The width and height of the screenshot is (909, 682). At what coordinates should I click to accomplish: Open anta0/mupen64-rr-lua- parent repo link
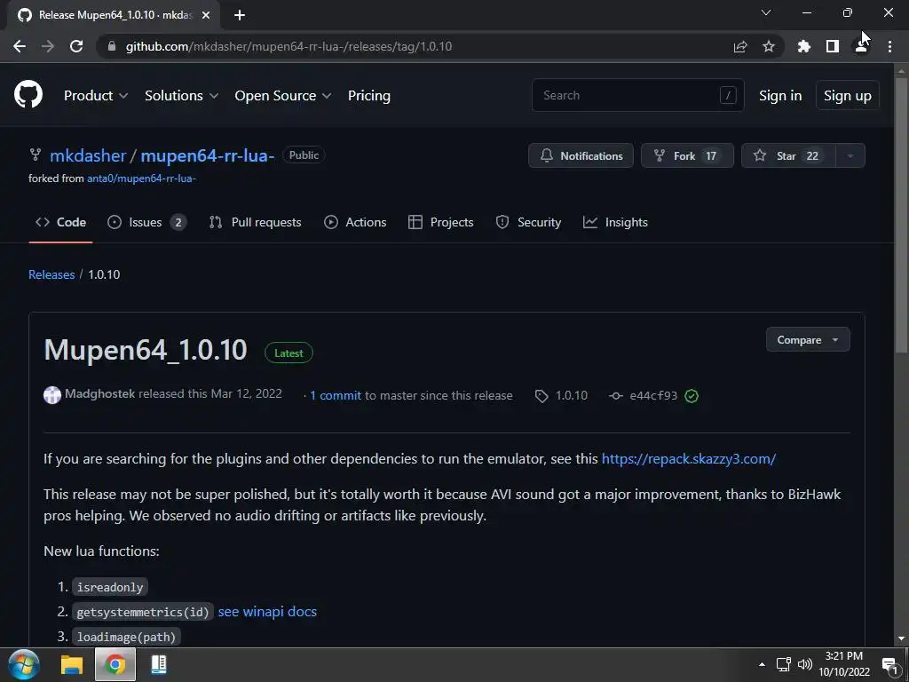pos(141,178)
